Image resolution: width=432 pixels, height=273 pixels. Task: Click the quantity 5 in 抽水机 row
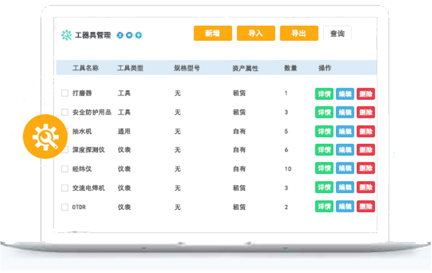286,131
